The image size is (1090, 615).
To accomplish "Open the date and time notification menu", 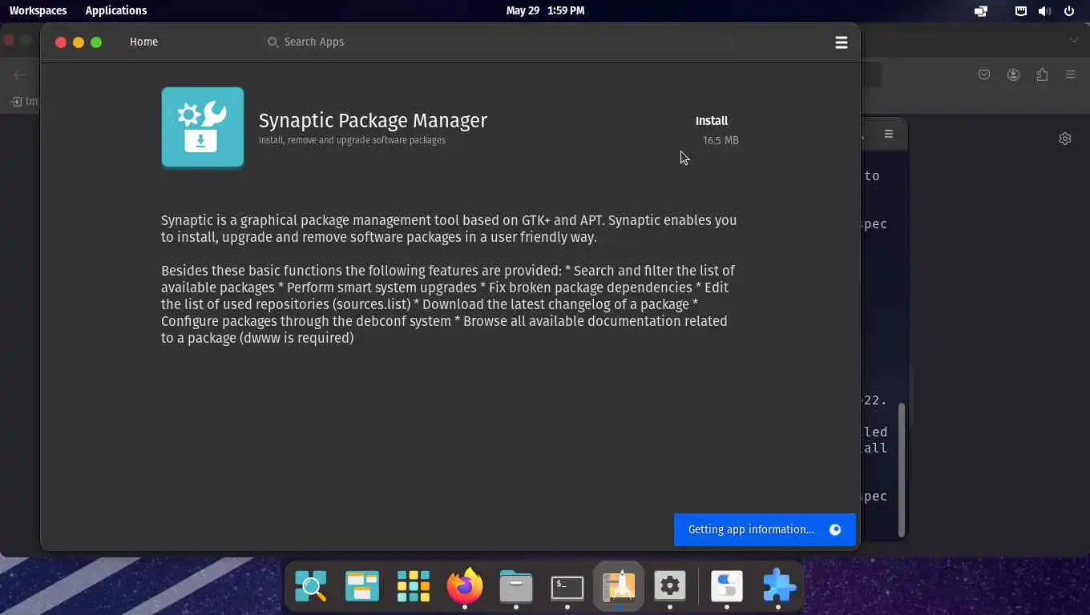I will coord(545,10).
